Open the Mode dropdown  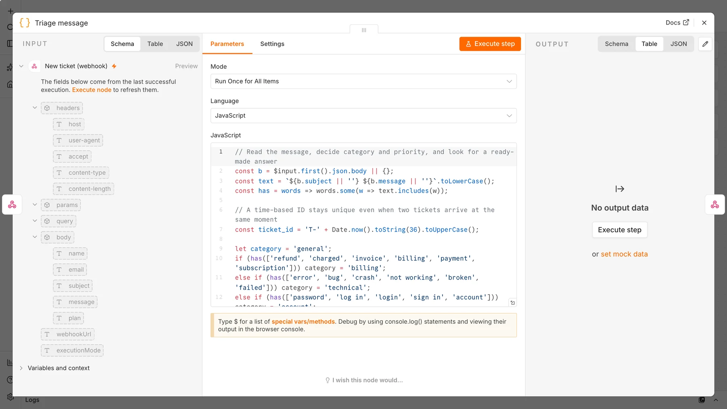click(x=363, y=81)
